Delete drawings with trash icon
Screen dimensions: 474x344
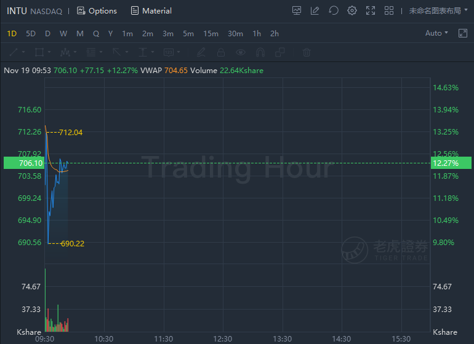pyautogui.click(x=307, y=52)
